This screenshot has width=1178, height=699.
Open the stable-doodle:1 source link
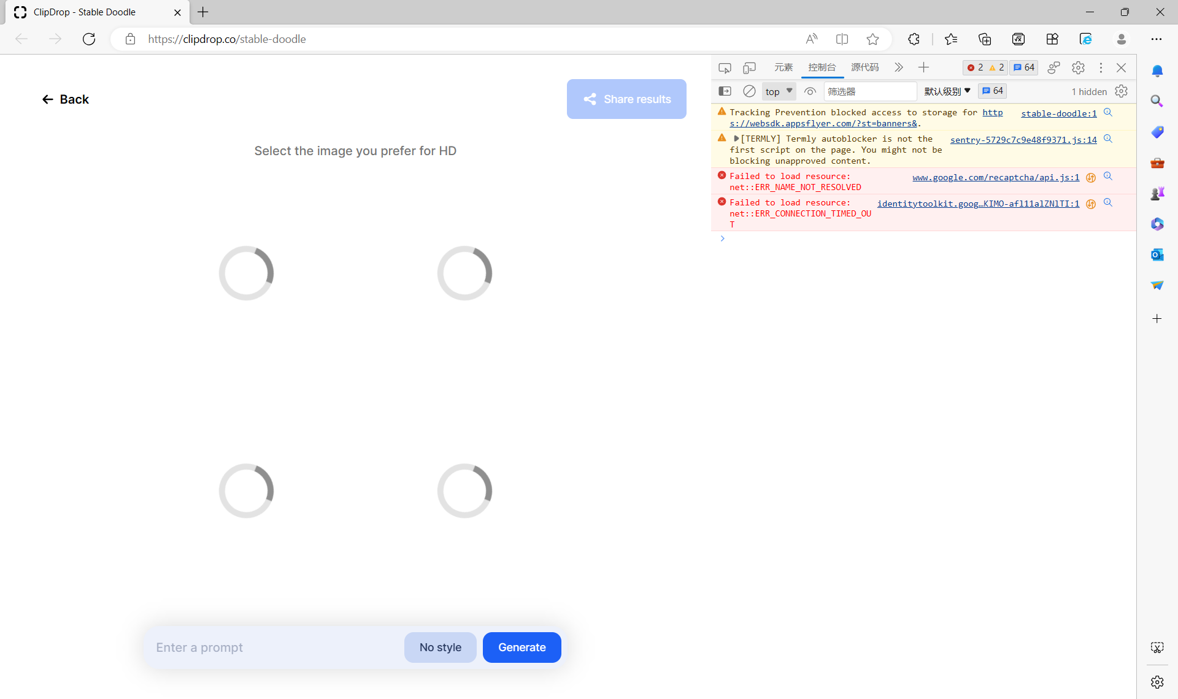tap(1058, 113)
